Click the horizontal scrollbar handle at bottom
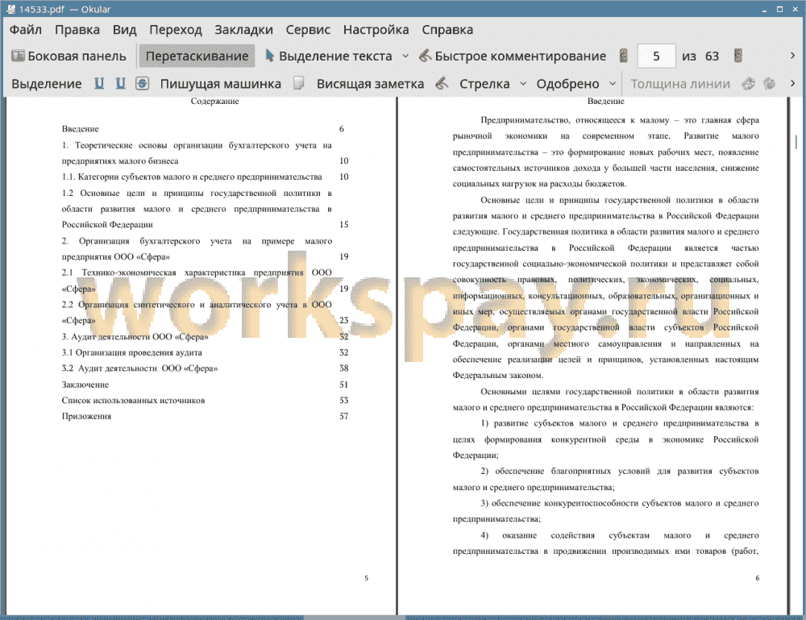 point(354,617)
